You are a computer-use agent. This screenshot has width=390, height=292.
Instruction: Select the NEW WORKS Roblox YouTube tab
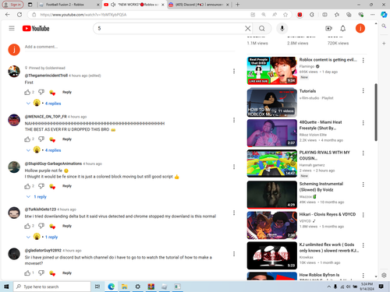tap(134, 5)
